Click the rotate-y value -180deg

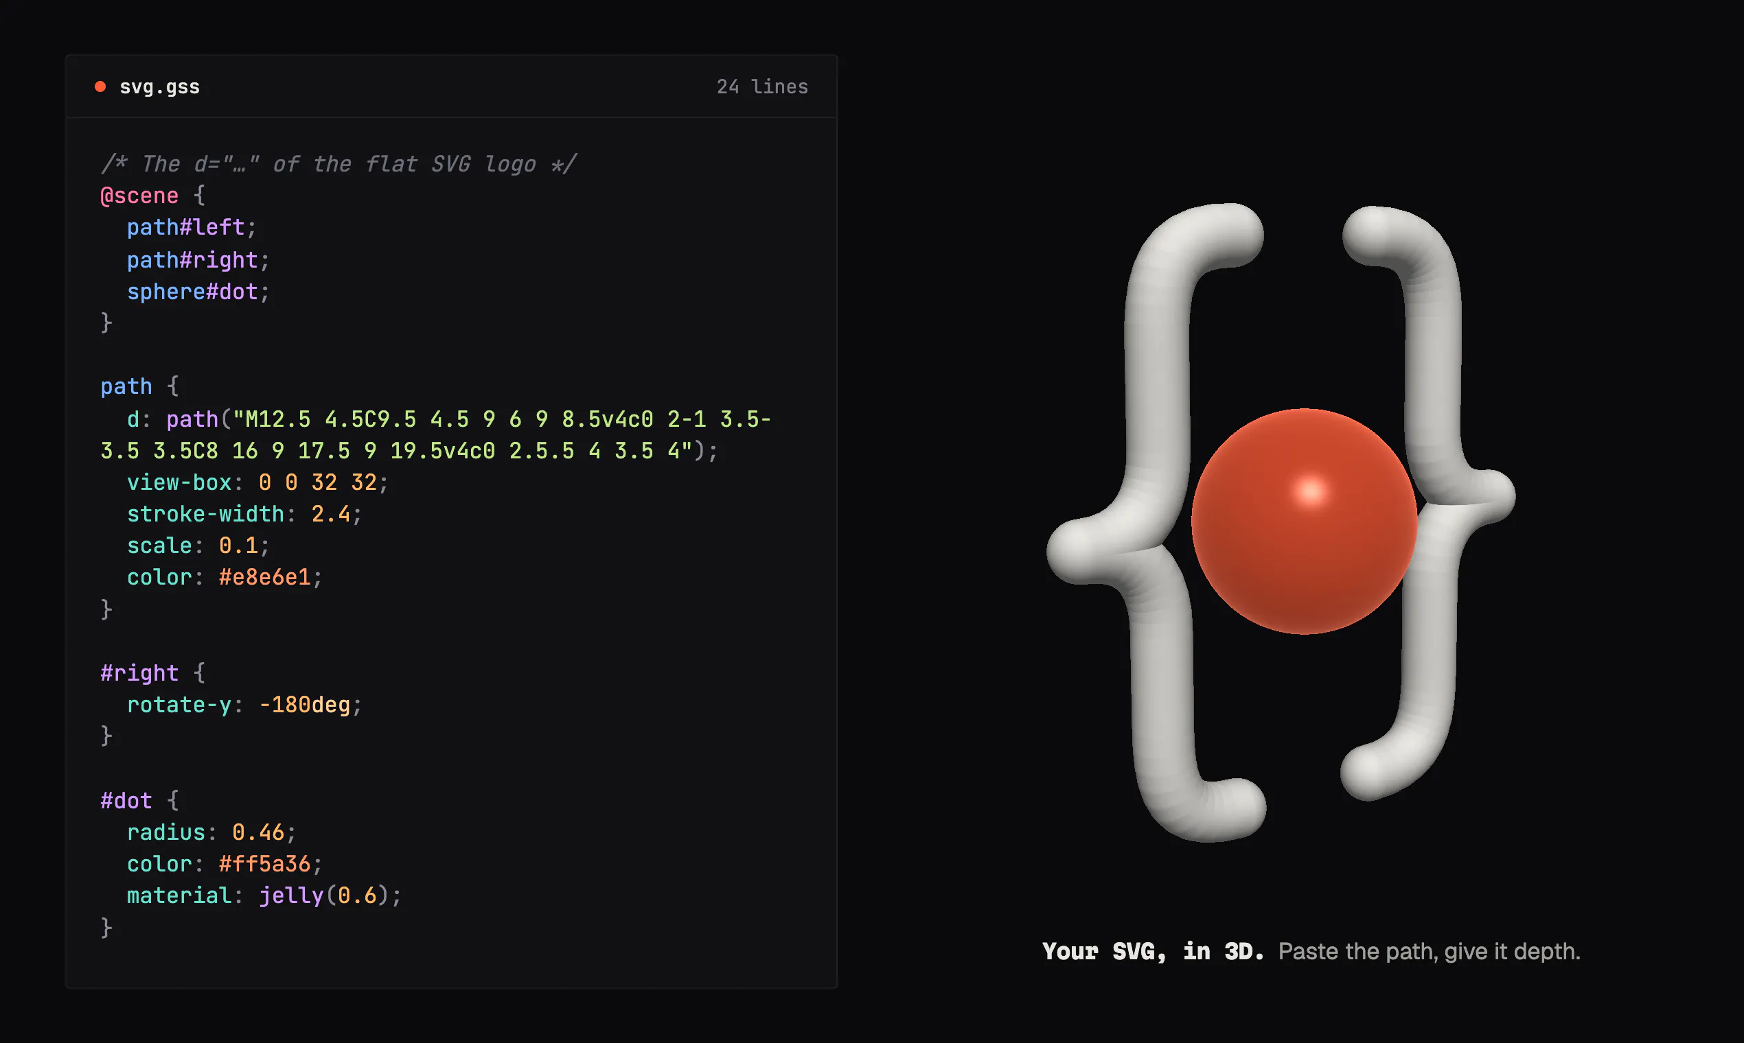[x=304, y=705]
